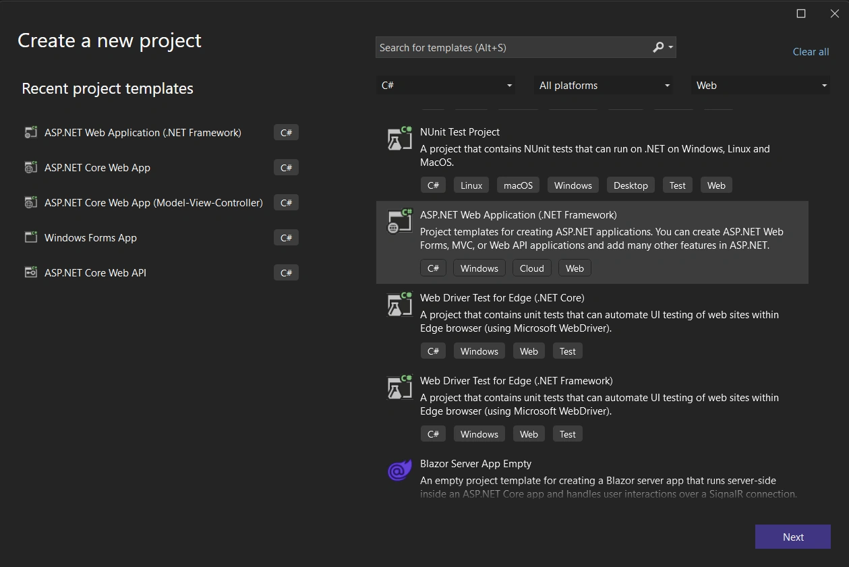Click the Next button
849x567 pixels.
[793, 537]
